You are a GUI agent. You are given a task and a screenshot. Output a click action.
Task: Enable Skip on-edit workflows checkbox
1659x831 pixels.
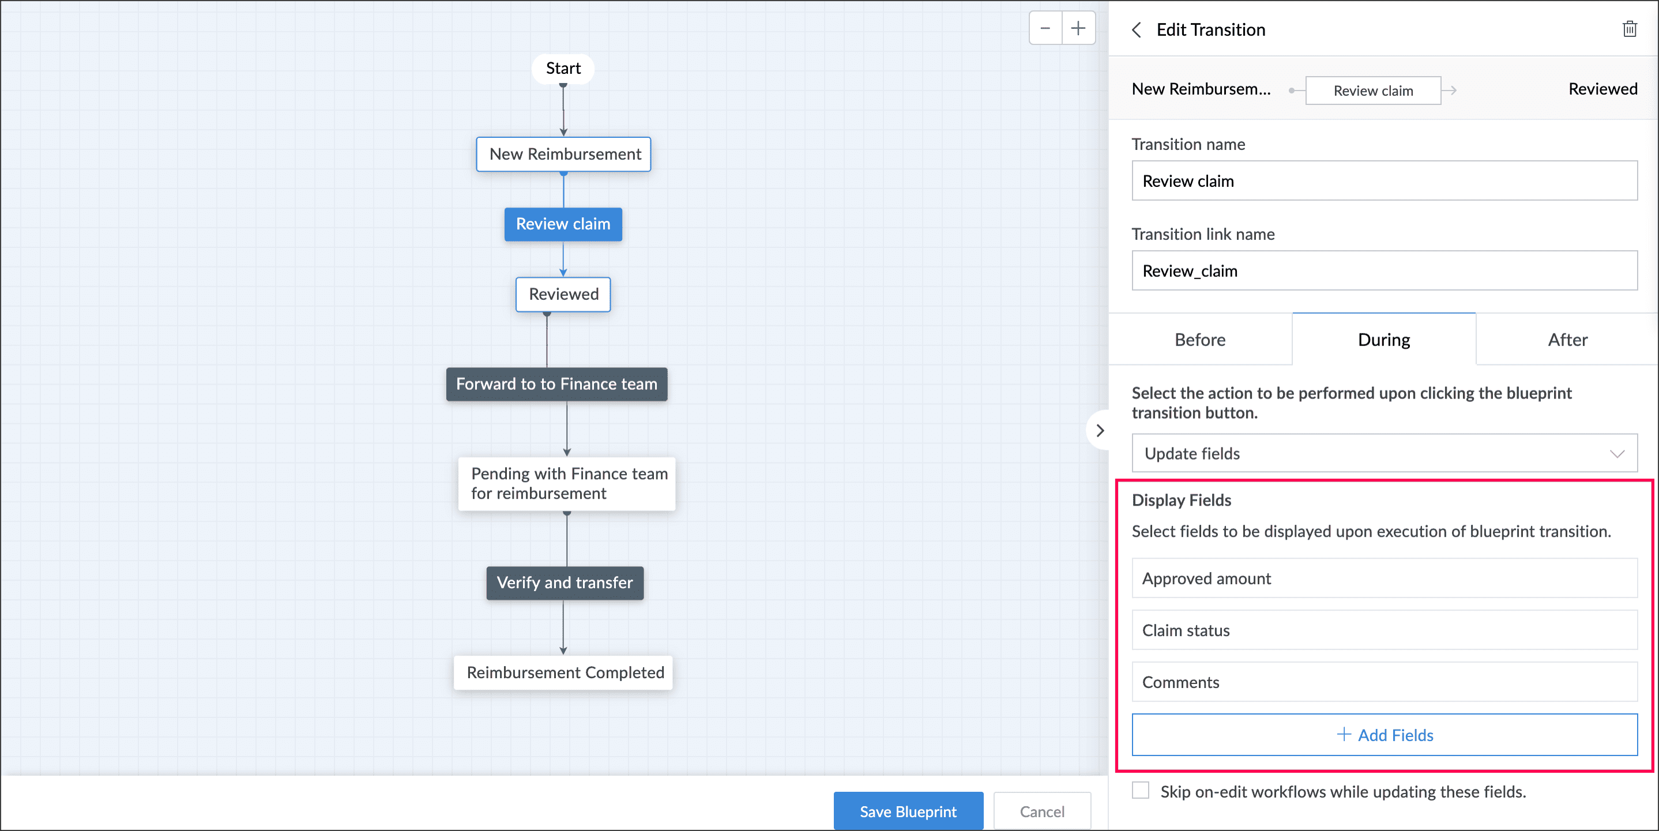click(x=1141, y=791)
